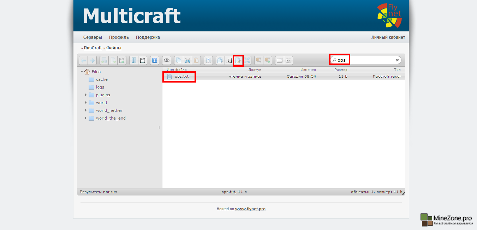Click the copy icon in toolbar
Image resolution: width=477 pixels, height=230 pixels.
coord(179,60)
